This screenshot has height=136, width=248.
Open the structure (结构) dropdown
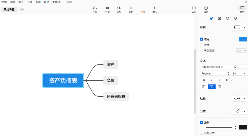239,98
